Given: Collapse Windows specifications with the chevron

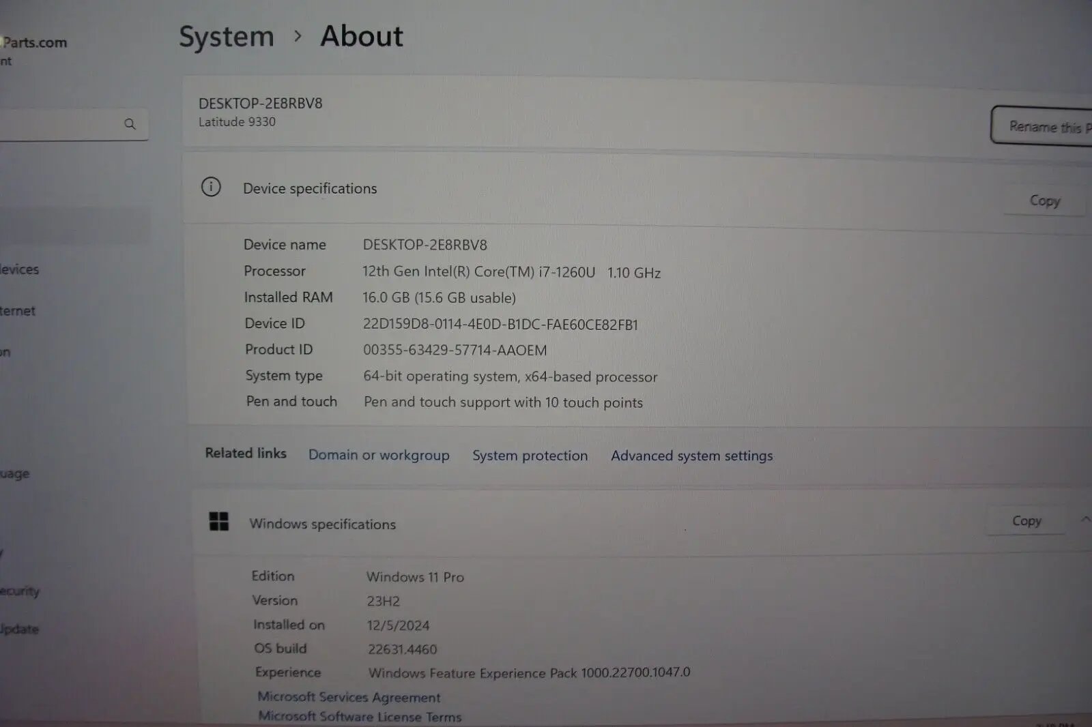Looking at the screenshot, I should coord(1084,520).
